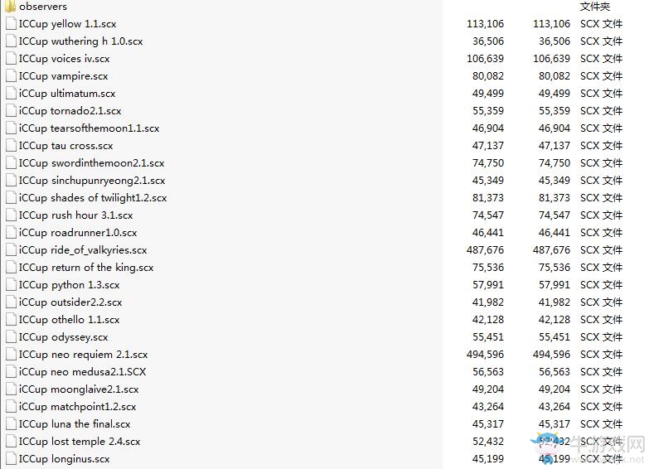Screen dimensions: 649x469
Task: Pick the ICCup rush hour 3.1.scx entry
Action: pos(75,215)
